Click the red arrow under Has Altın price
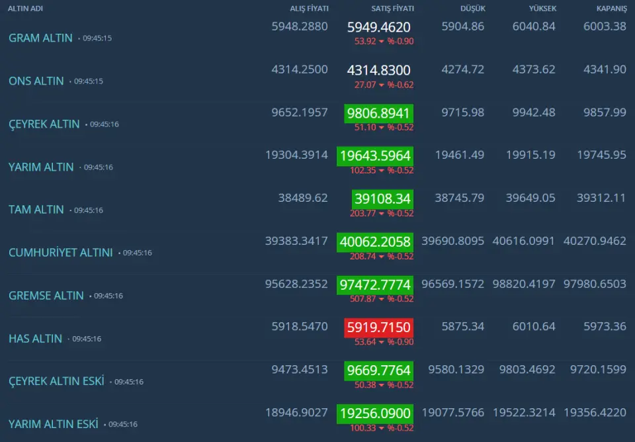This screenshot has width=635, height=442. click(x=382, y=342)
